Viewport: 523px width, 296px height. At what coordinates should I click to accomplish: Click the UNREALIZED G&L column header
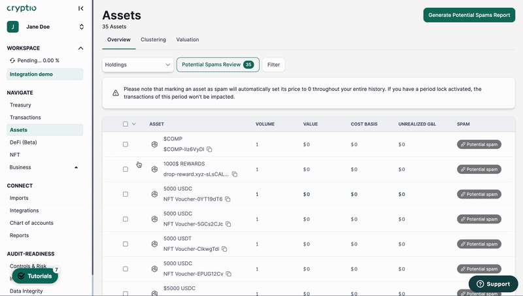click(x=417, y=124)
